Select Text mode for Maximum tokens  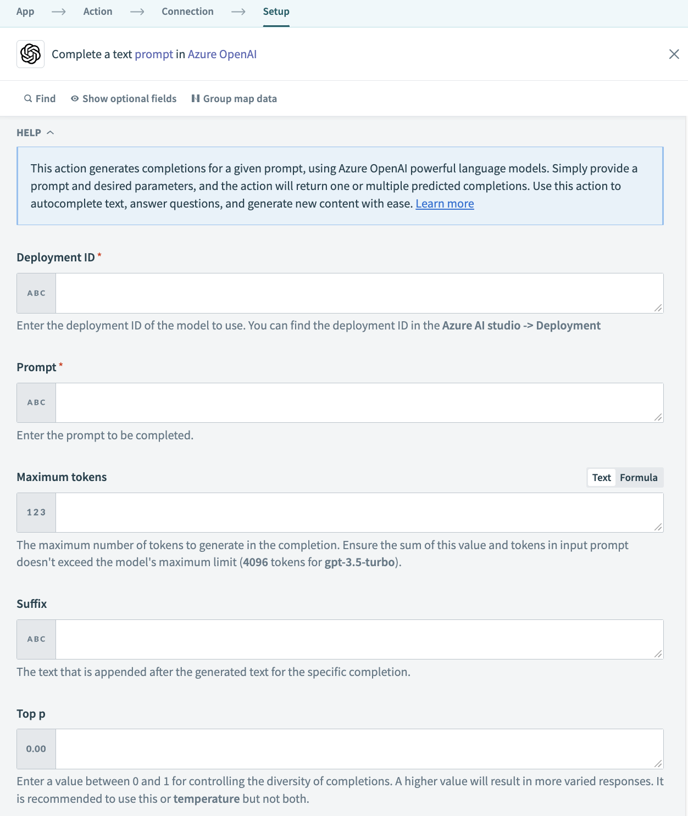tap(601, 477)
